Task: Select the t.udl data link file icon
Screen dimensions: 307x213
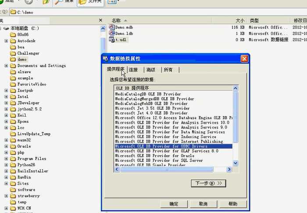Action: pyautogui.click(x=111, y=39)
